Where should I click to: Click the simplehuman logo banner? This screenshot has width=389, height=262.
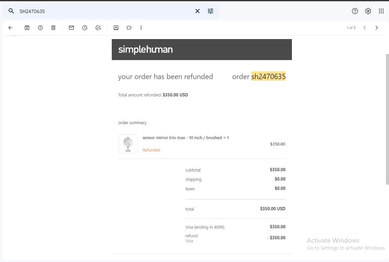[202, 49]
